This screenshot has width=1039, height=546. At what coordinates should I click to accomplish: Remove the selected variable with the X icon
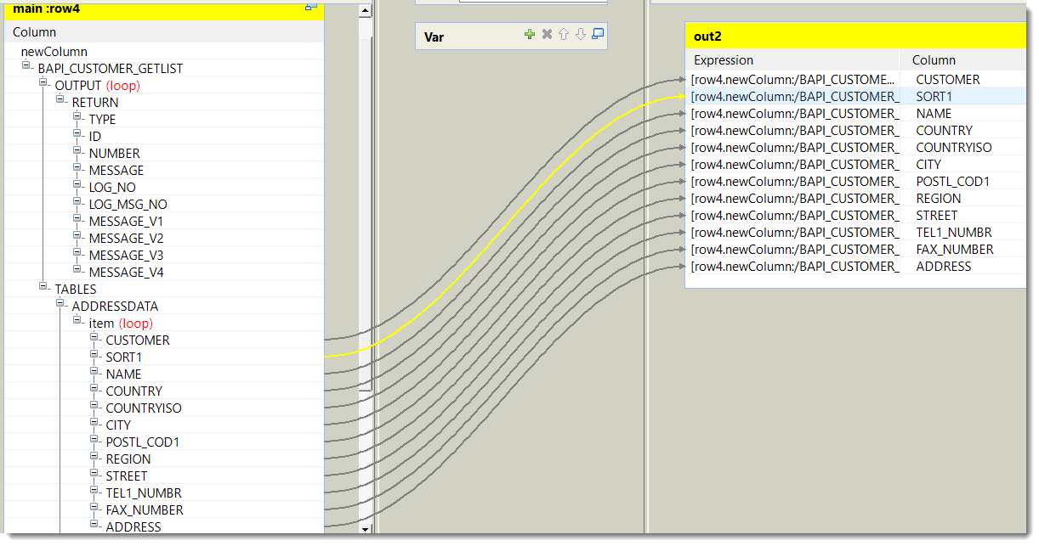pos(547,34)
